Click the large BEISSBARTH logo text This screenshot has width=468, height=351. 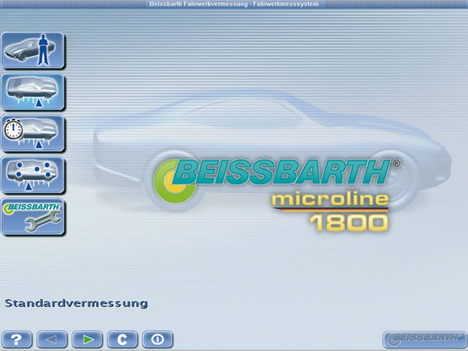281,172
